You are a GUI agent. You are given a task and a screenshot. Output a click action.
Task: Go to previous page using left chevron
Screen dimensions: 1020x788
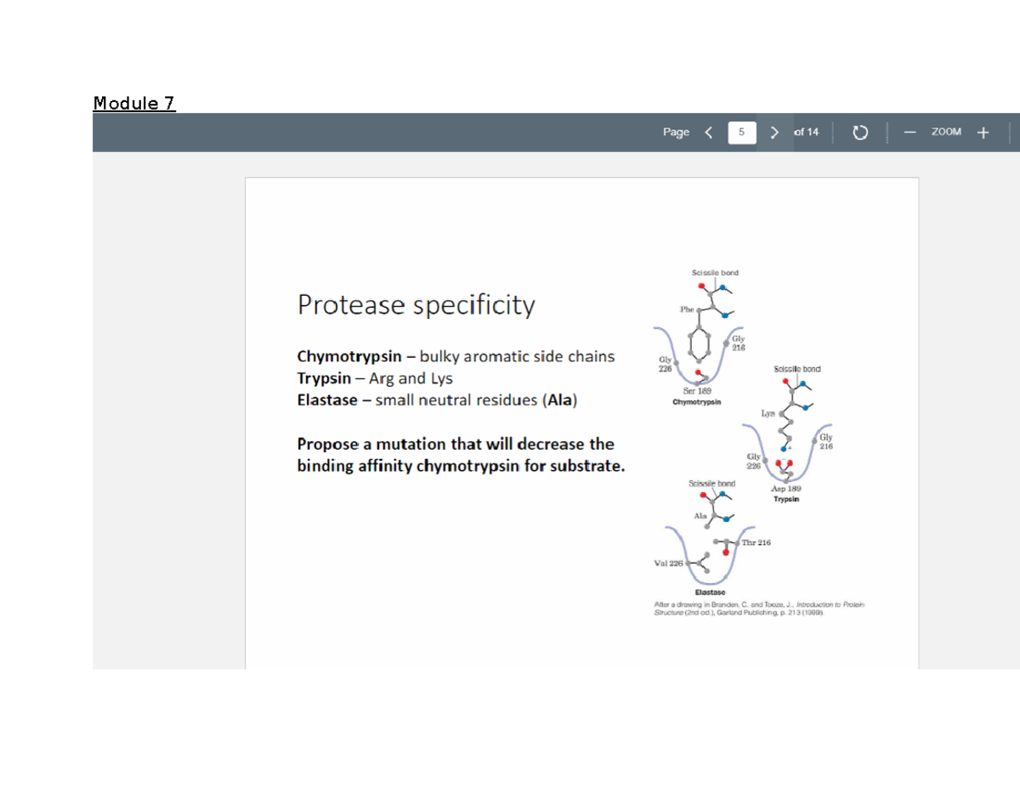pyautogui.click(x=709, y=132)
